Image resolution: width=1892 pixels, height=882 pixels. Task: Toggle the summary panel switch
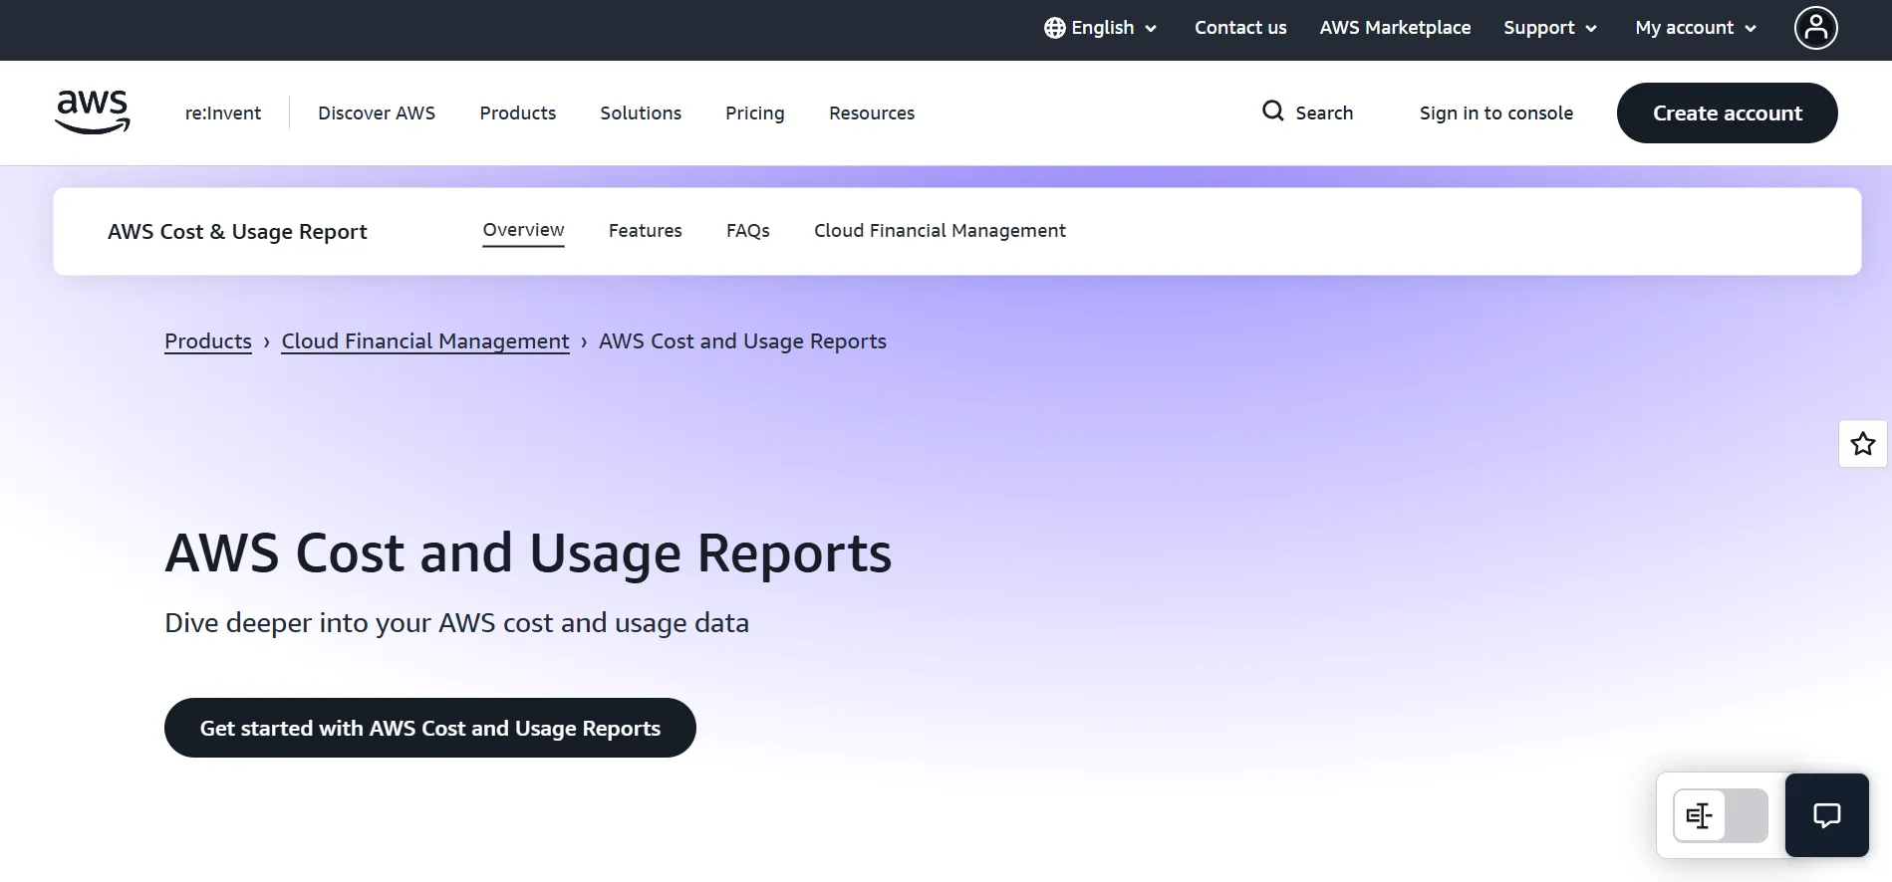(1721, 816)
